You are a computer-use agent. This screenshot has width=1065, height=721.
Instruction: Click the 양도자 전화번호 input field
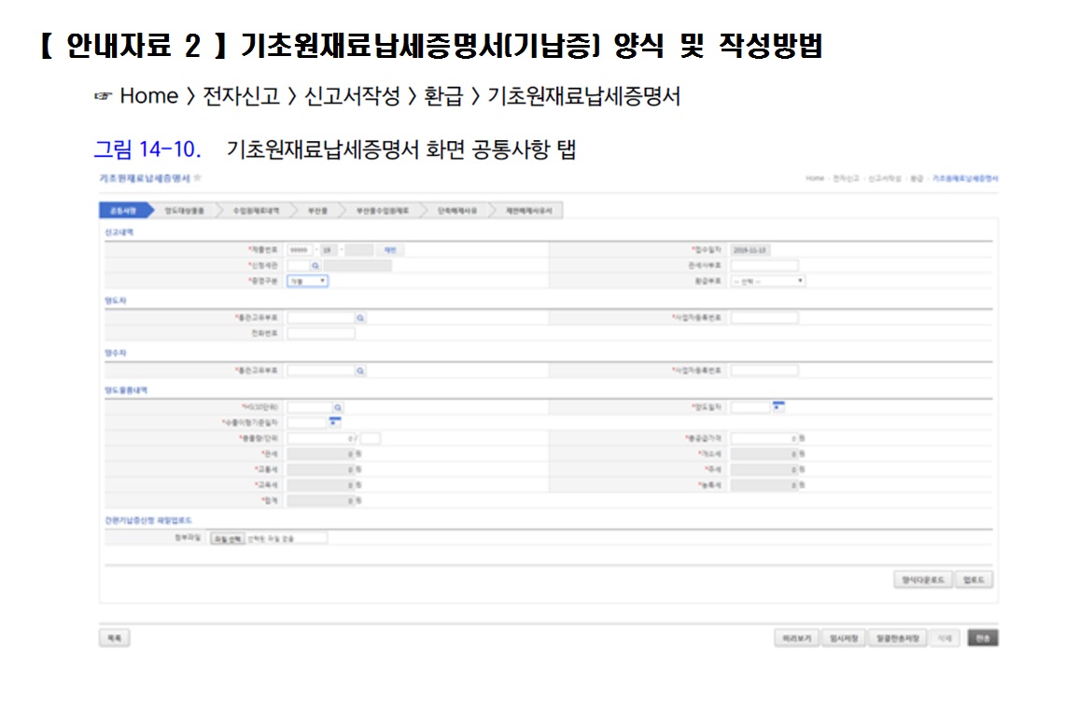pyautogui.click(x=321, y=333)
